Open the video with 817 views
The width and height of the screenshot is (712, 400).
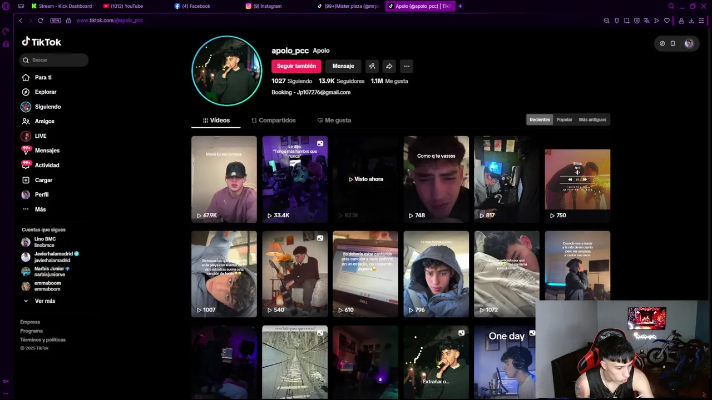tap(507, 179)
